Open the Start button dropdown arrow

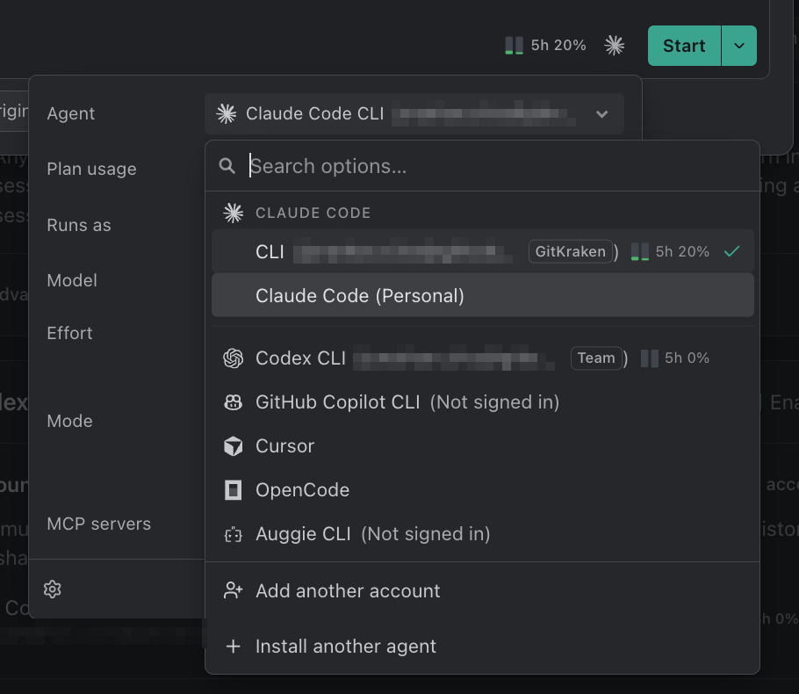pos(739,46)
